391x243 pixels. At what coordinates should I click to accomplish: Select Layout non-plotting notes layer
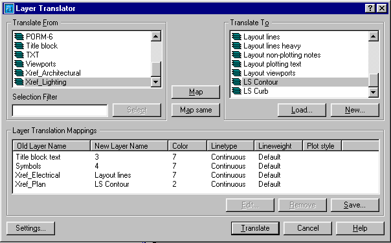[282, 55]
